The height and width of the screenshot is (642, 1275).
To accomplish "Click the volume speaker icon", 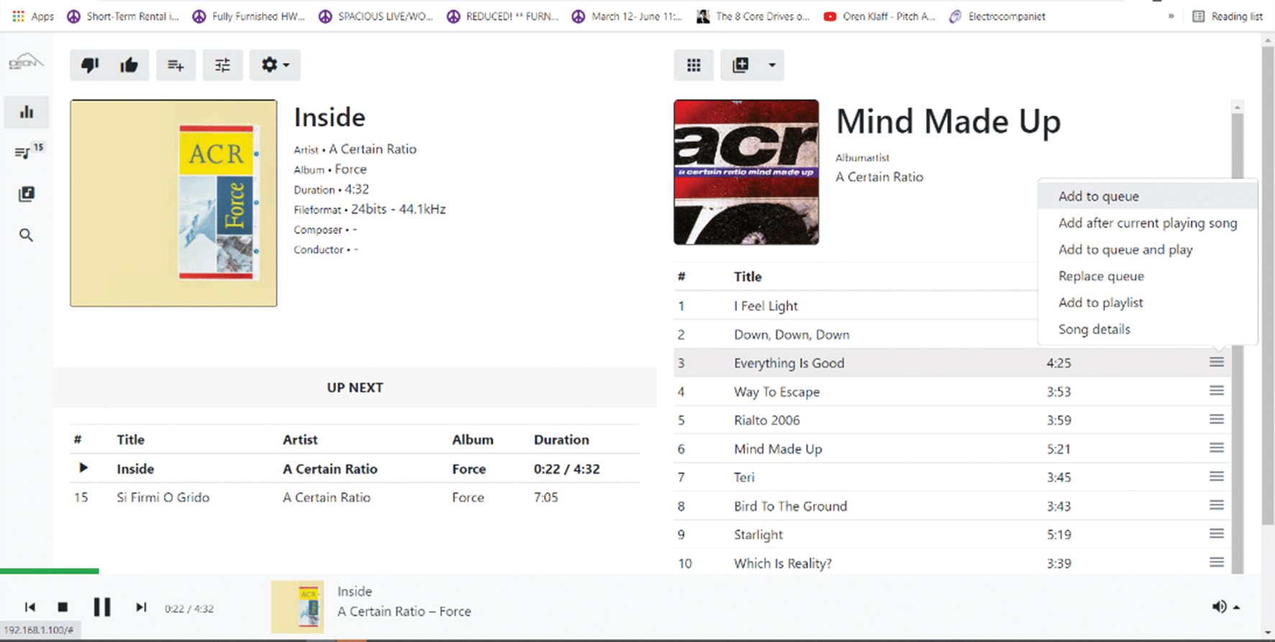I will (x=1219, y=607).
